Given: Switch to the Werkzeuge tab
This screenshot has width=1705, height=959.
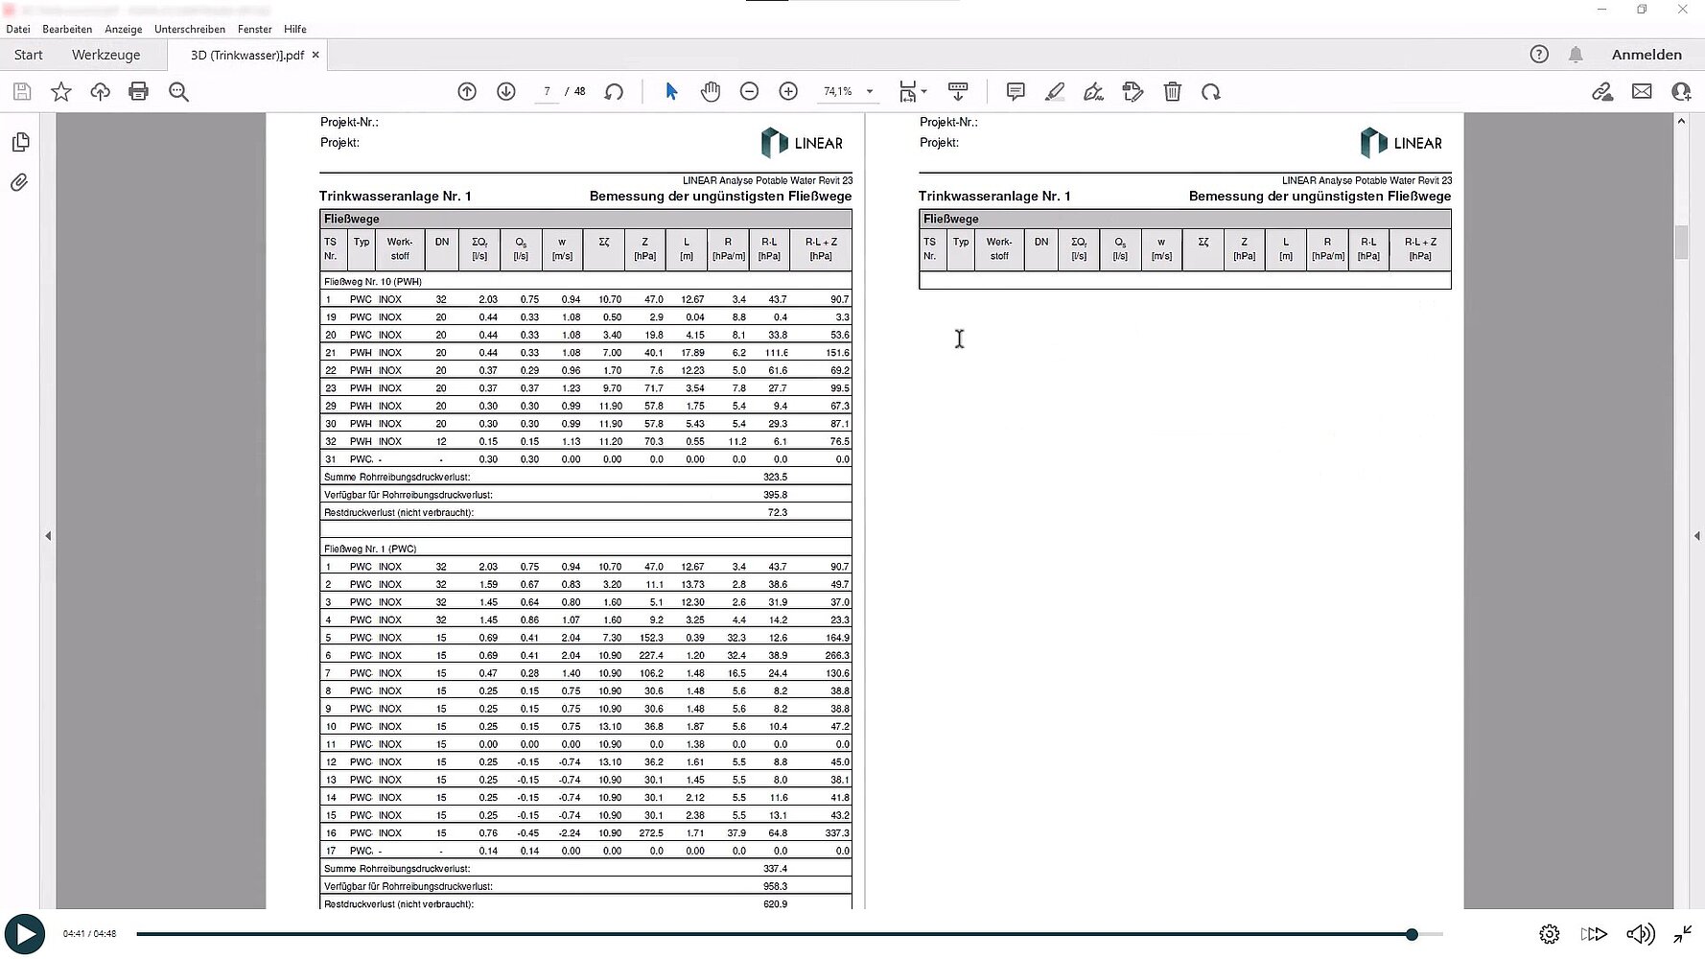Looking at the screenshot, I should coord(106,55).
